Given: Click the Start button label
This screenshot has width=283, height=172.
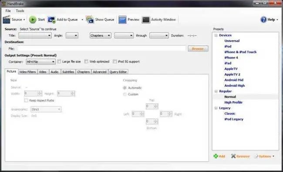Looking at the screenshot, I should pyautogui.click(x=41, y=20).
